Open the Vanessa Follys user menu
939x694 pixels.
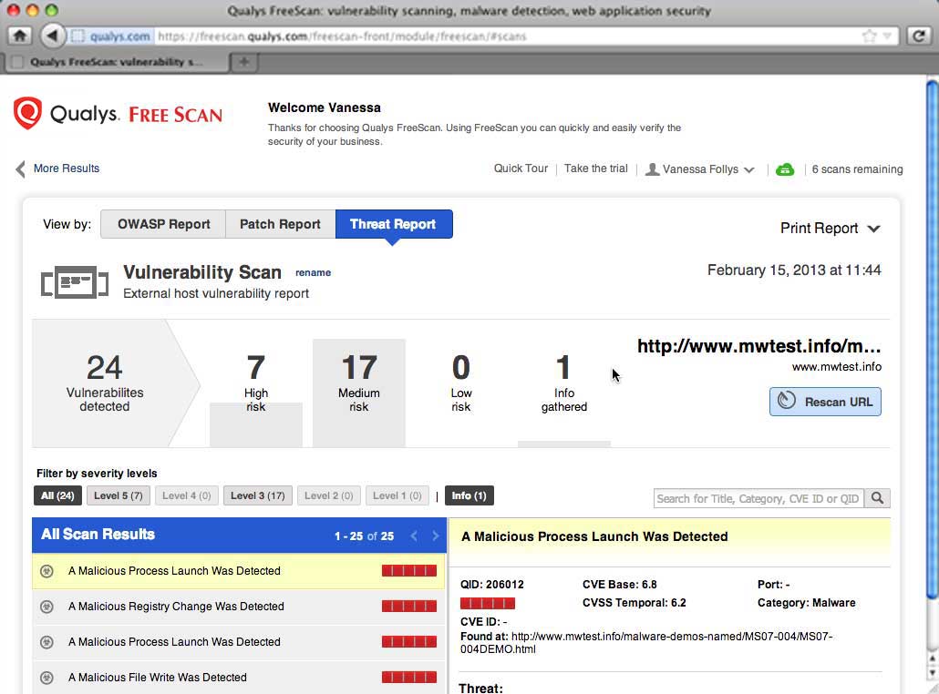[699, 169]
